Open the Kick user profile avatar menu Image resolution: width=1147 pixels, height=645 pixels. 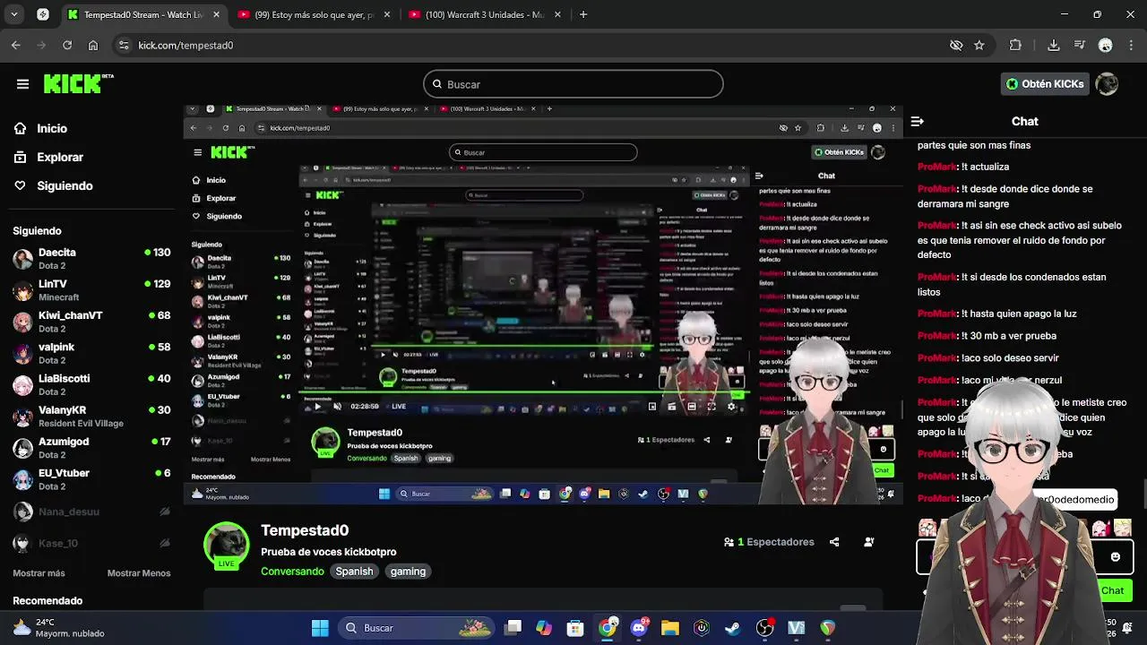(1107, 84)
